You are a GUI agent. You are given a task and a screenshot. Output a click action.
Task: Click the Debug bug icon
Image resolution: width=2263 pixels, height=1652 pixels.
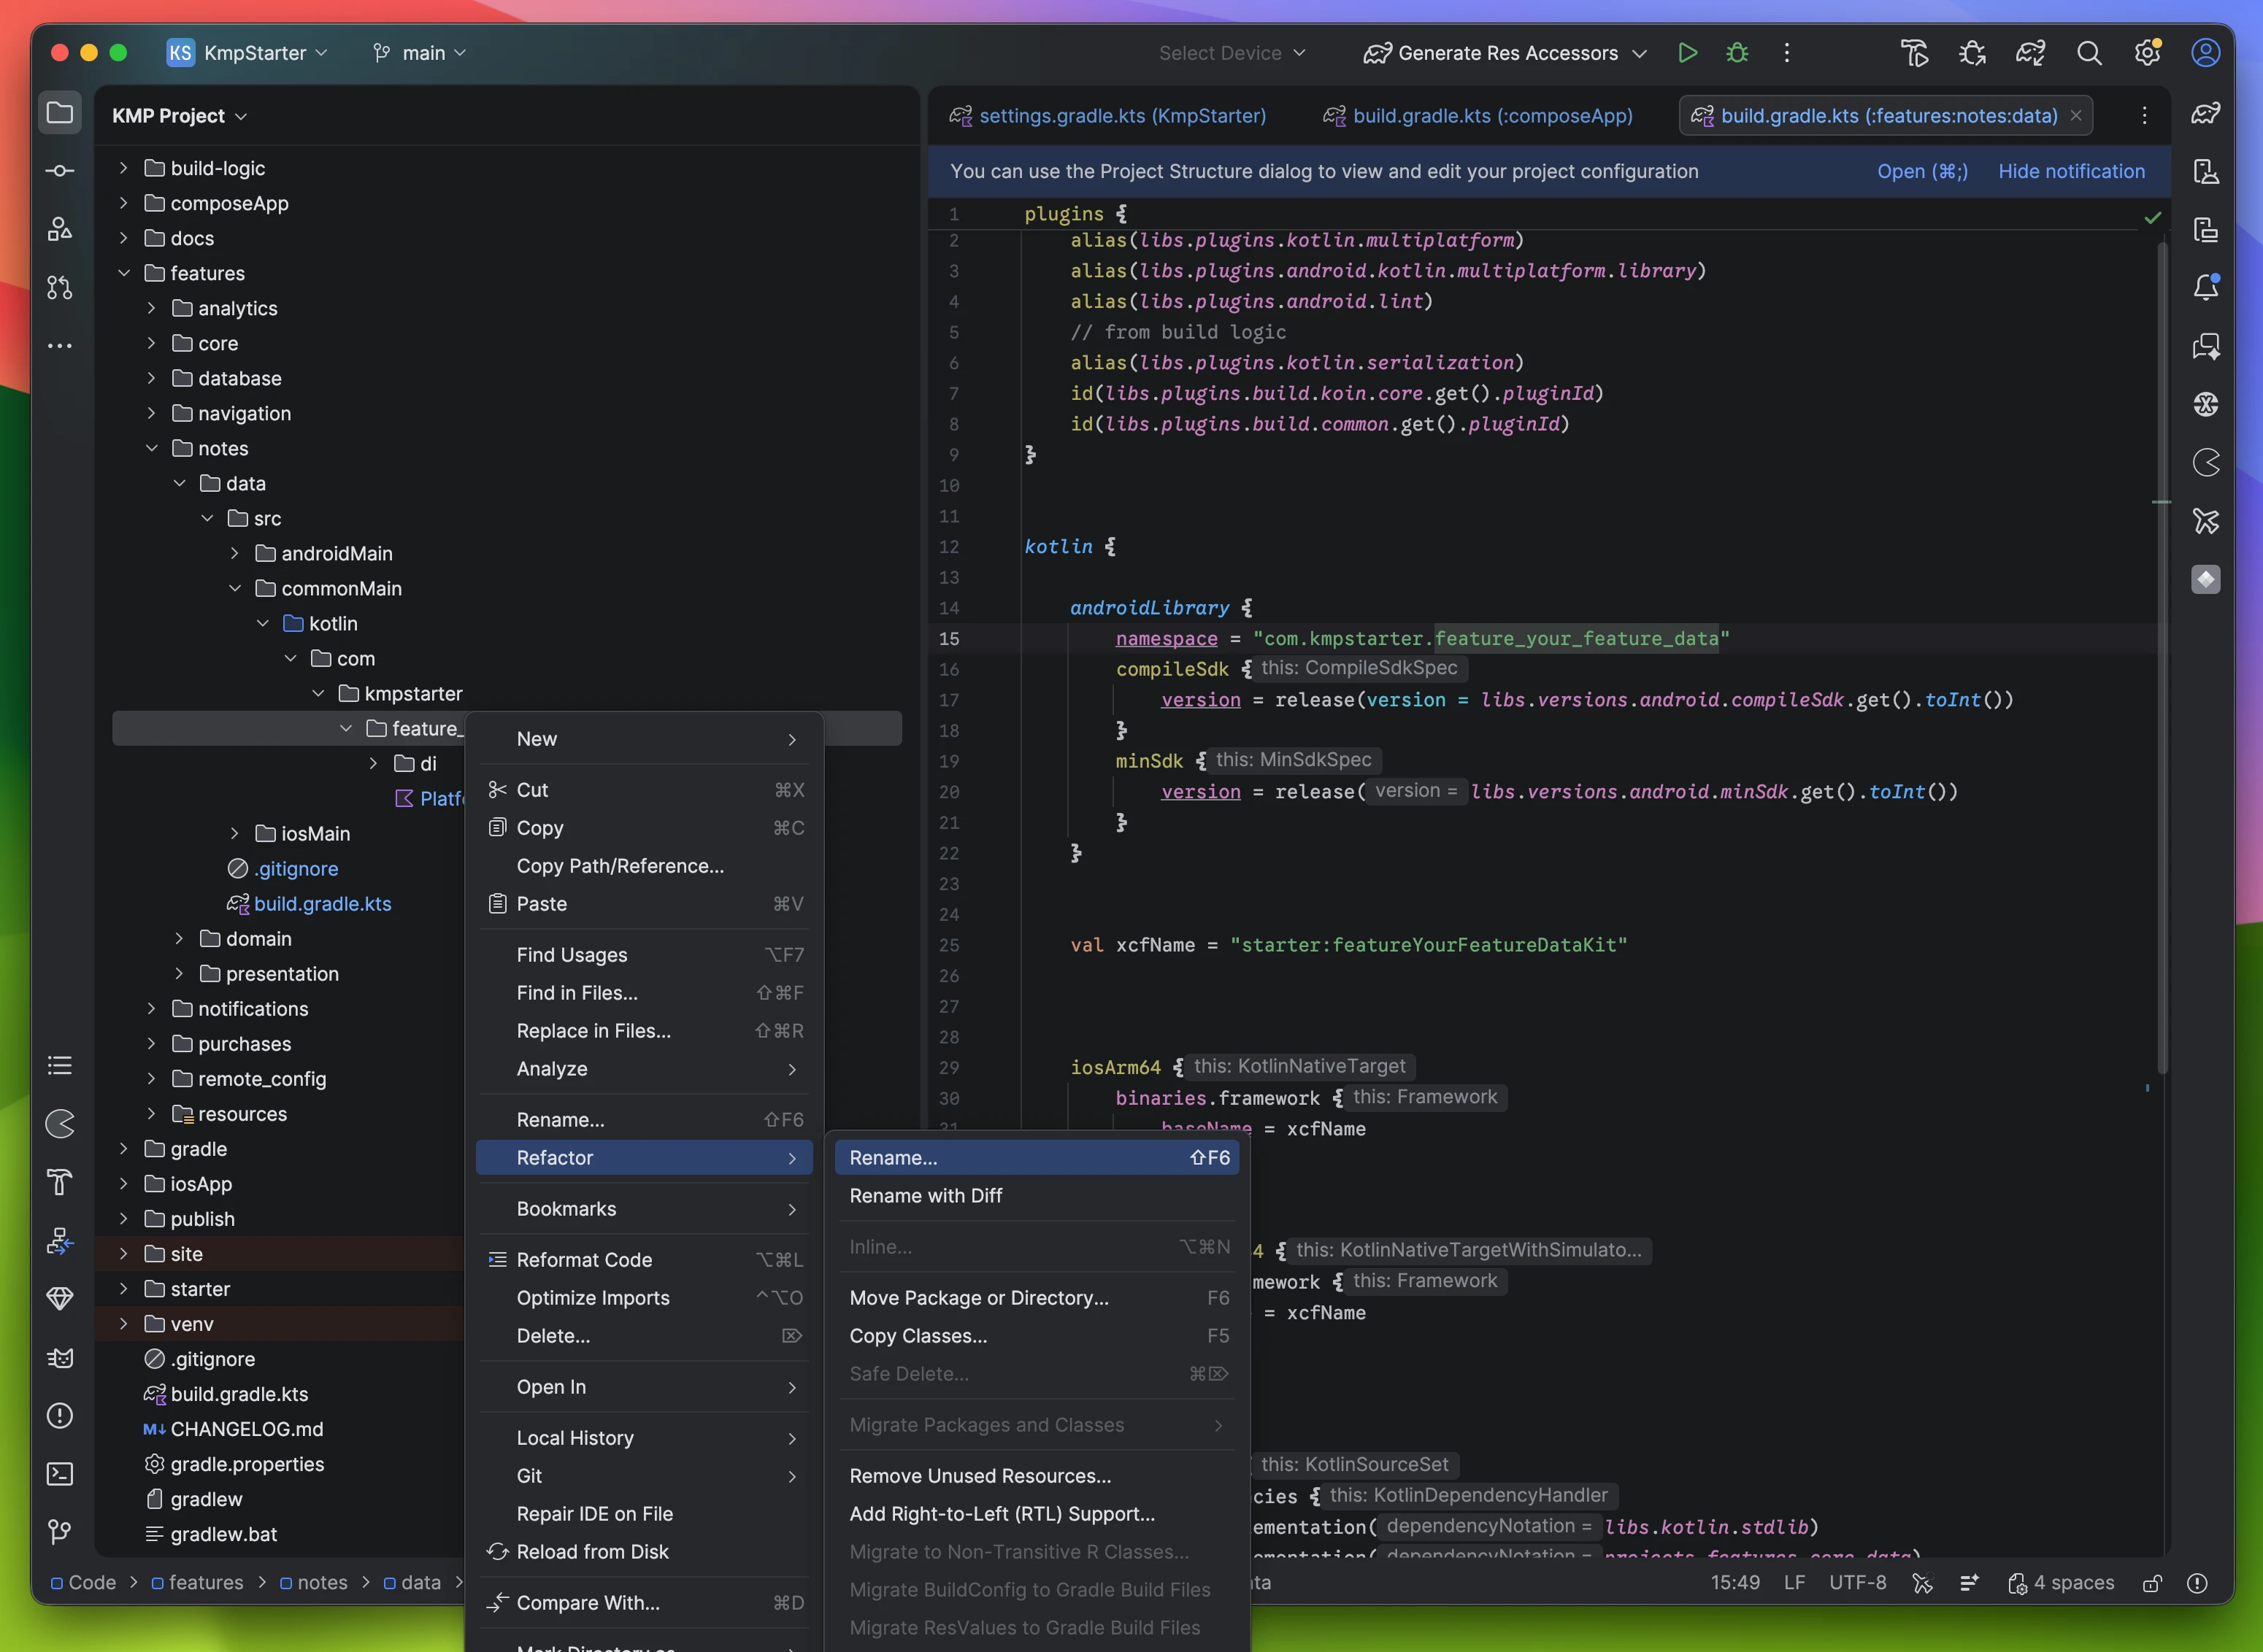tap(1737, 53)
